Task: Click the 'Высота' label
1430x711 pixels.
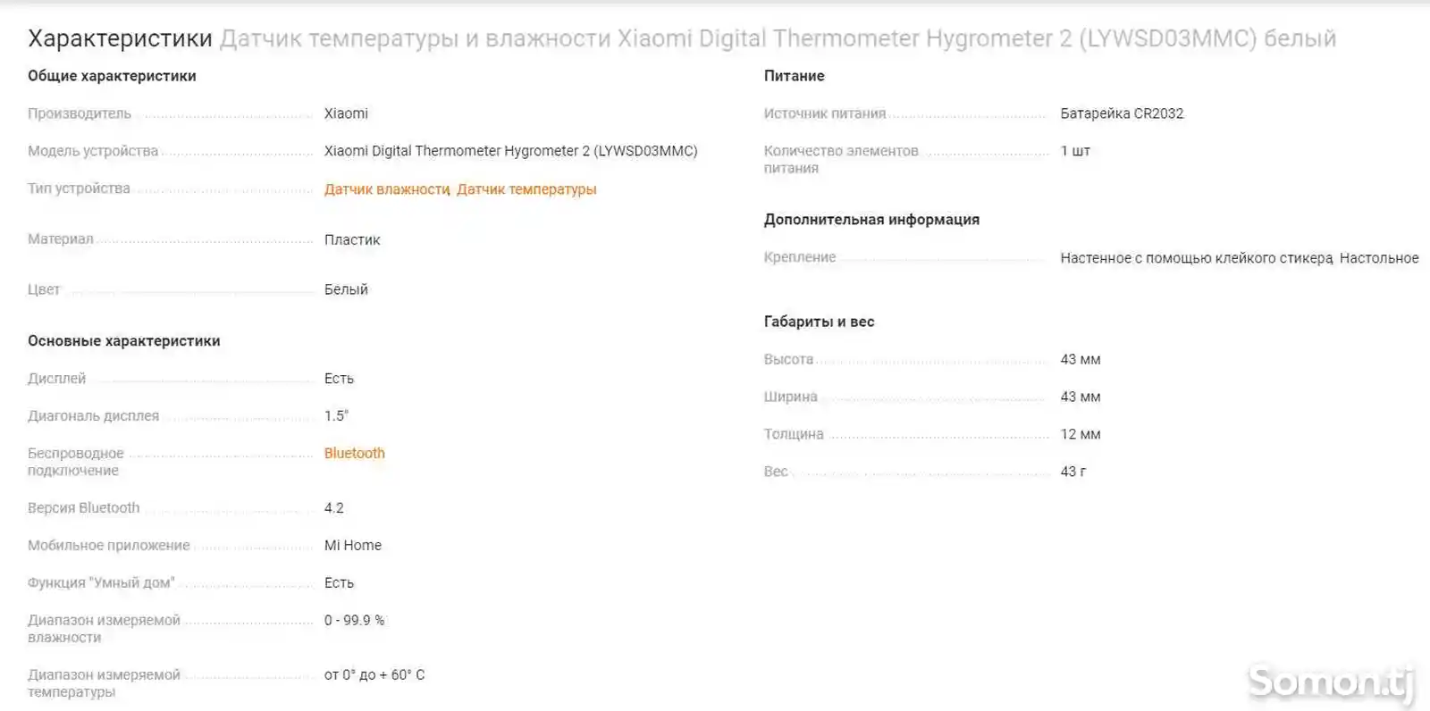Action: 789,360
